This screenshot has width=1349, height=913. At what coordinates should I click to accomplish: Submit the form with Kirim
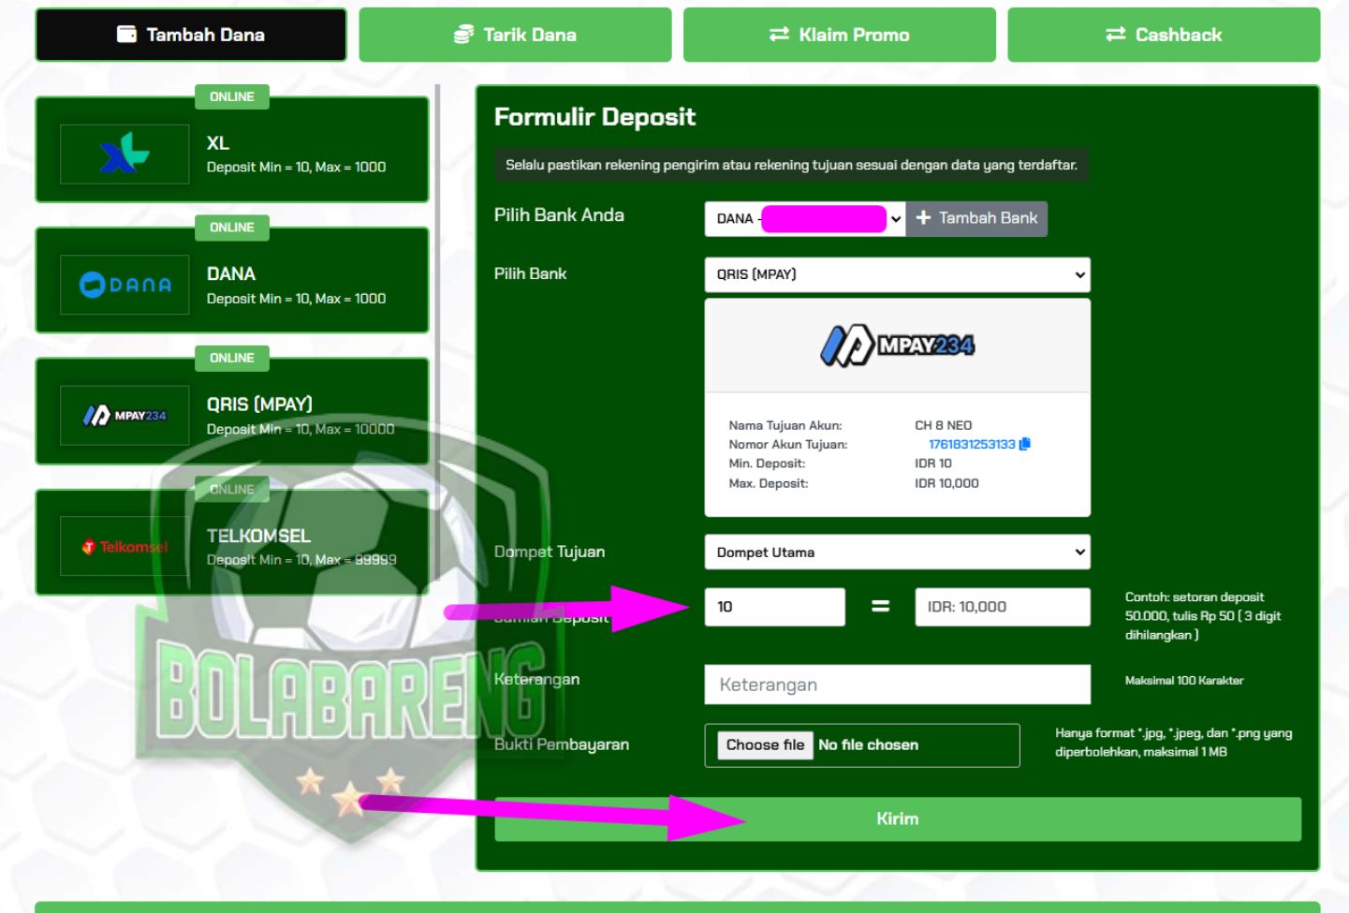tap(898, 818)
